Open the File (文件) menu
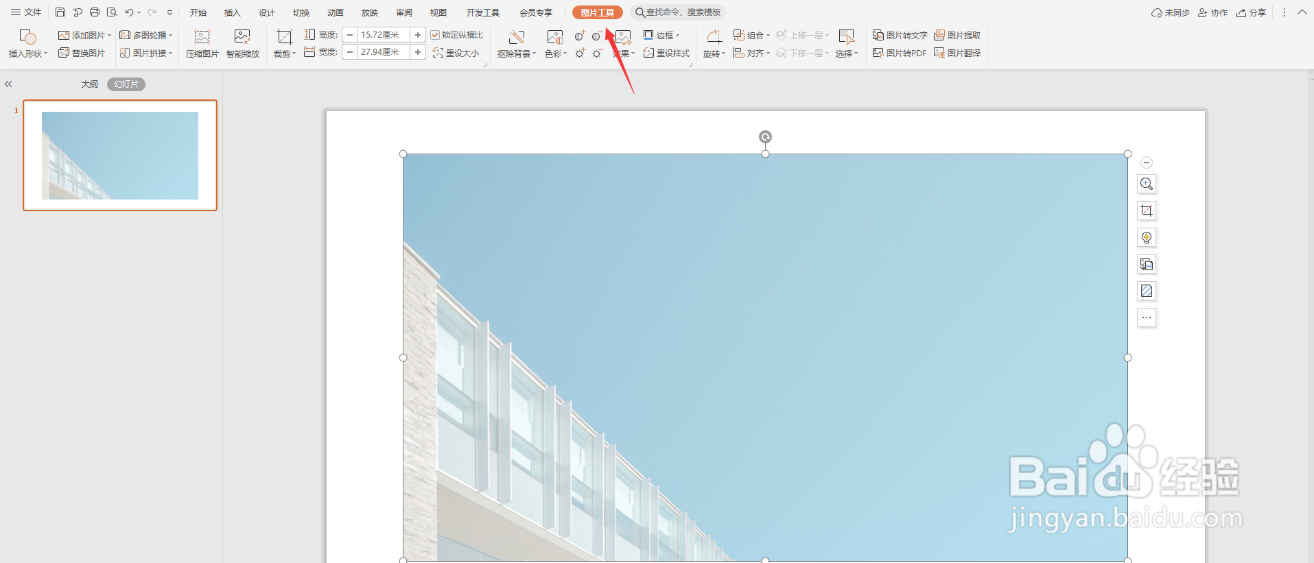 [26, 12]
